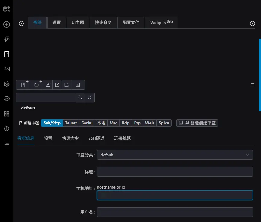Switch to the UI主题 tab
Viewport: 261px width, 222px height.
(x=78, y=23)
